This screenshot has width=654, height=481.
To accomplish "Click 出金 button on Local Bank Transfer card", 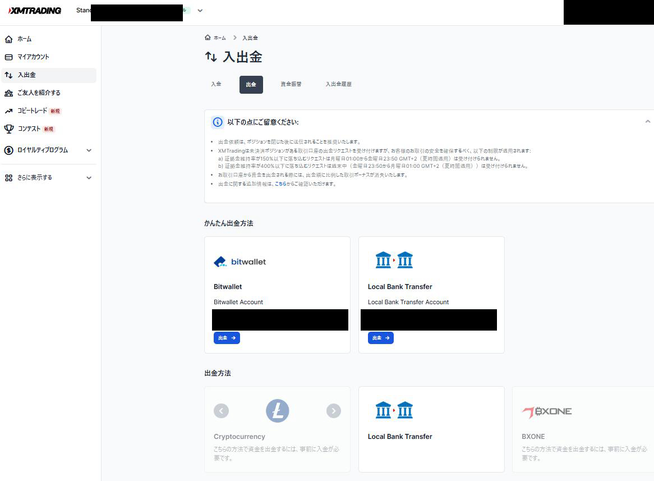I will [381, 338].
